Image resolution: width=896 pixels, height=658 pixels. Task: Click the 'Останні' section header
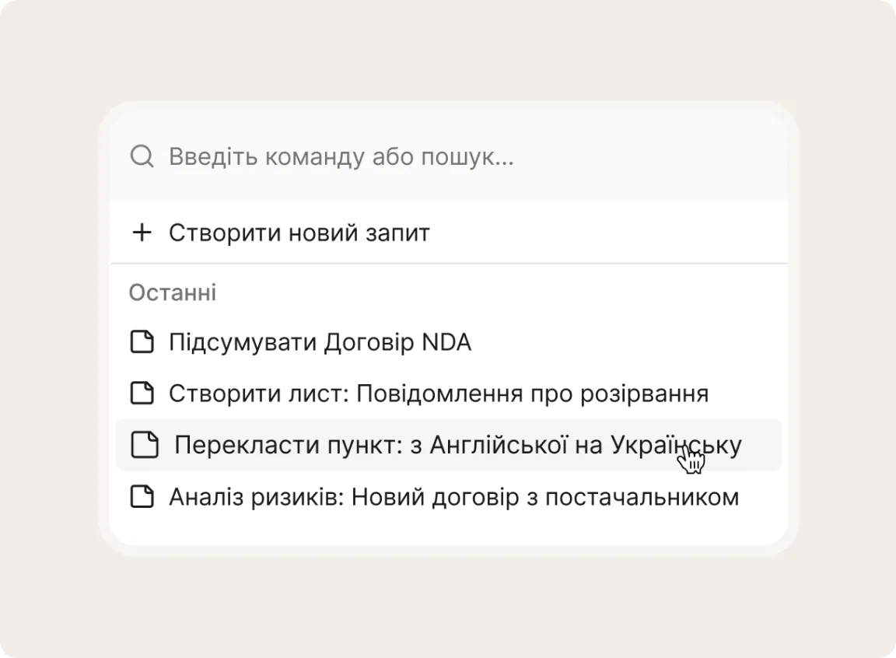click(173, 293)
